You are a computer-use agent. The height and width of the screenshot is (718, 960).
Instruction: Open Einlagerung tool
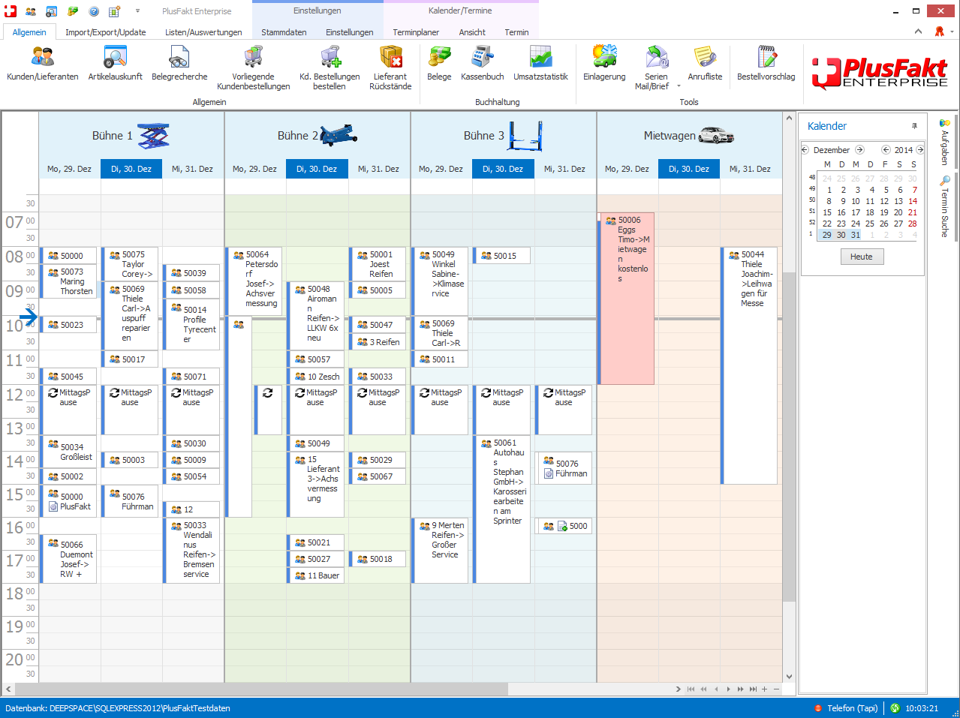[604, 64]
